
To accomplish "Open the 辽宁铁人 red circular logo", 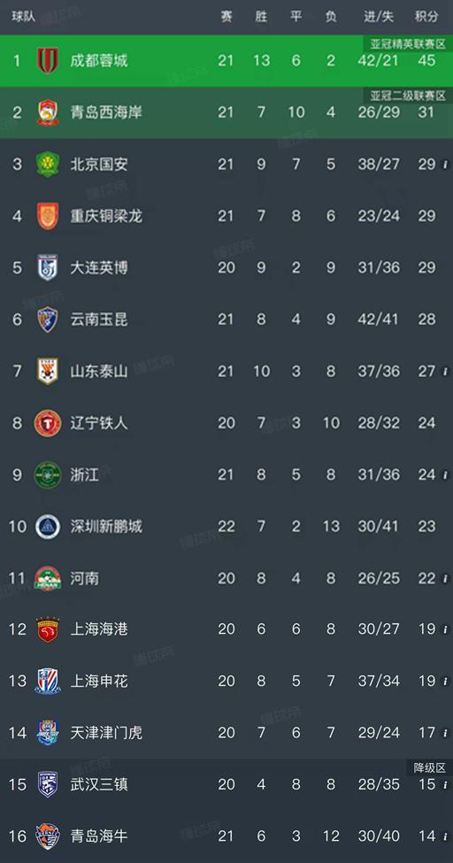I will (x=48, y=423).
